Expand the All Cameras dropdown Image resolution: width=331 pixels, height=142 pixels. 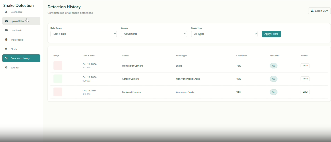pos(154,34)
